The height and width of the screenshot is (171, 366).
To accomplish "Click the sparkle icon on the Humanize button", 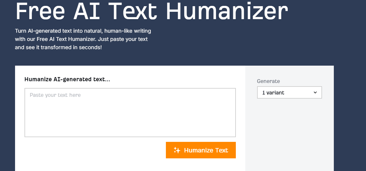I will coord(177,150).
